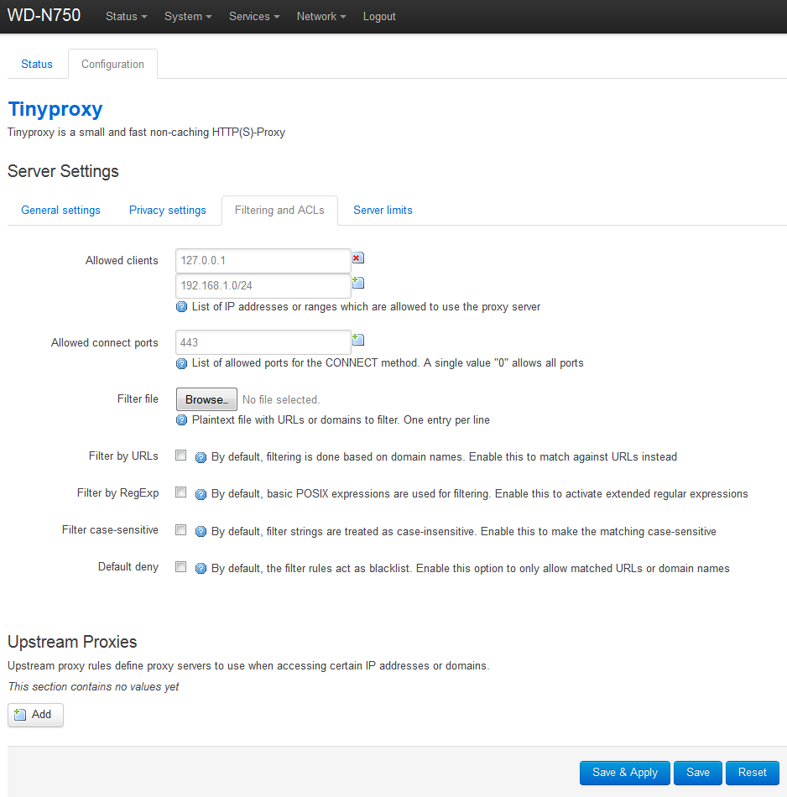
Task: Click help icon beside Filter by RegExp
Action: pos(201,495)
